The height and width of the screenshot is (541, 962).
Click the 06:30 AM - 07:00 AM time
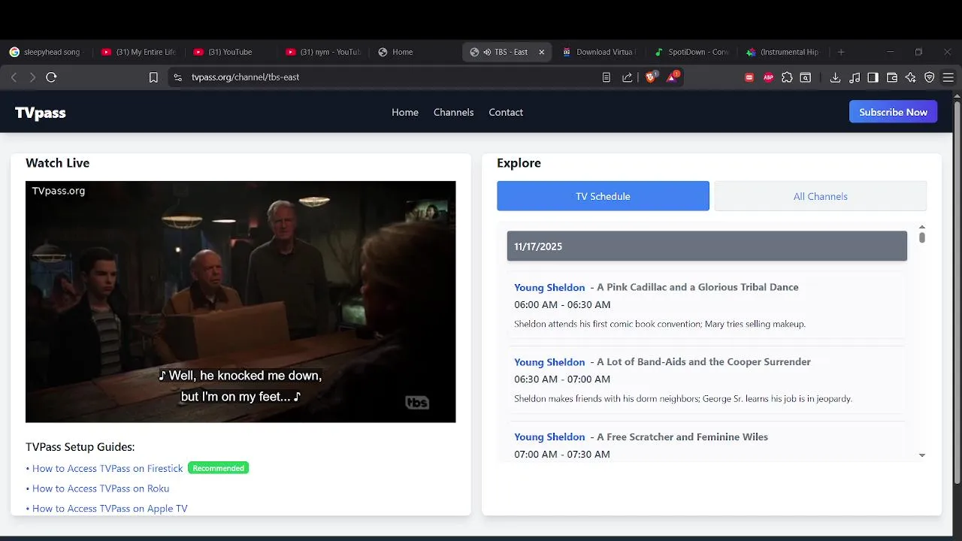pos(562,379)
